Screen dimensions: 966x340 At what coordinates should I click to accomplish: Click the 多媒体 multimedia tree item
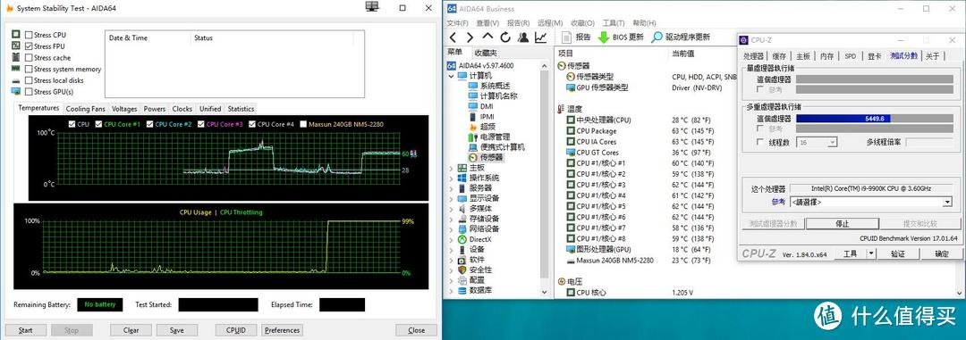474,209
